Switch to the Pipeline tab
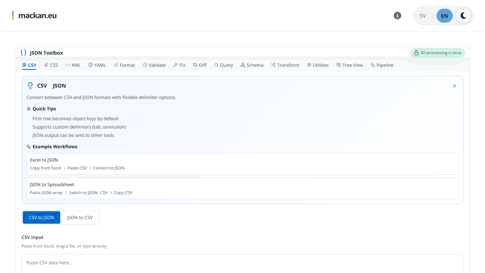The height and width of the screenshot is (273, 485). [x=382, y=65]
